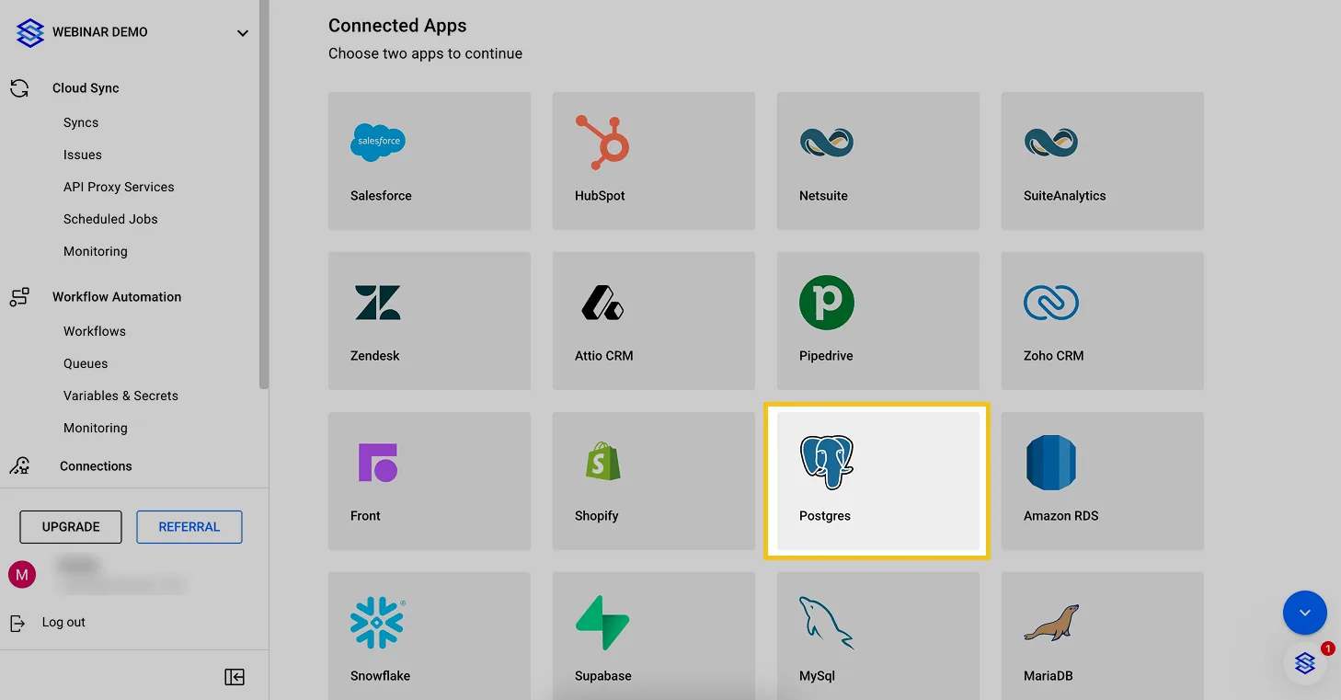Choose the Snowflake app icon
The width and height of the screenshot is (1341, 700).
[x=378, y=623]
